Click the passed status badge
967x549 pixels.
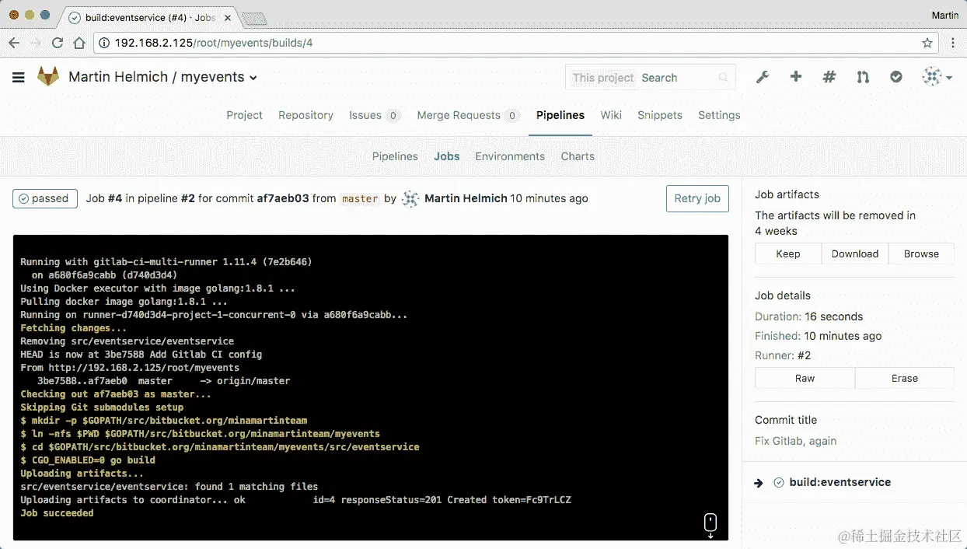pos(45,198)
